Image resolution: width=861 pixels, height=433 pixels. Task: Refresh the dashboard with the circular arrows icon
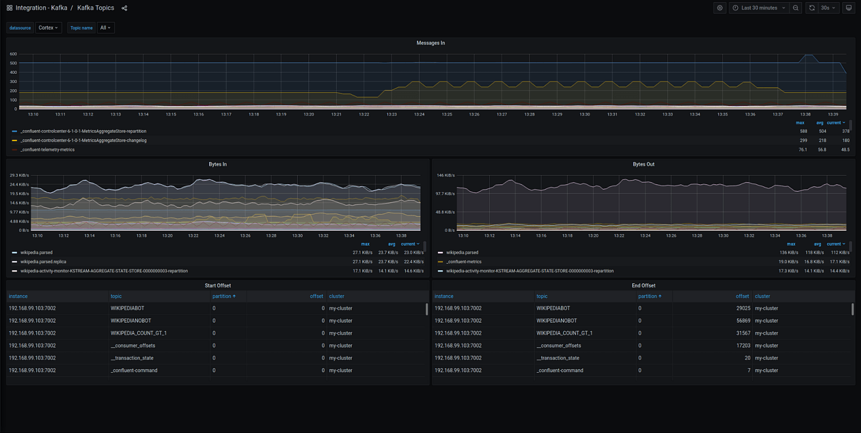coord(811,8)
